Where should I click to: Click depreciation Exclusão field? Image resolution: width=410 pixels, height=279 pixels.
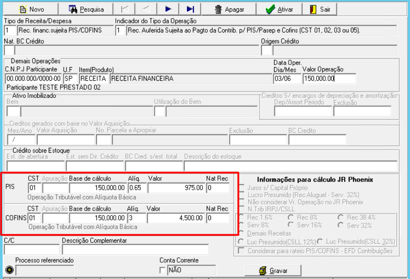[x=362, y=111]
